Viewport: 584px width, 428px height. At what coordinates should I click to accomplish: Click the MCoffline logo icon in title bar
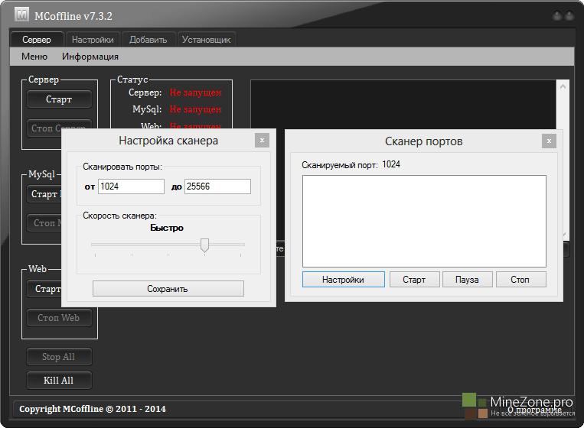[x=22, y=15]
